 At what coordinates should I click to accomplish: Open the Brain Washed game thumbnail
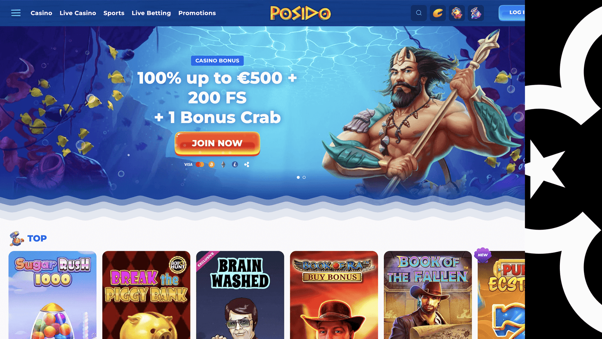240,295
